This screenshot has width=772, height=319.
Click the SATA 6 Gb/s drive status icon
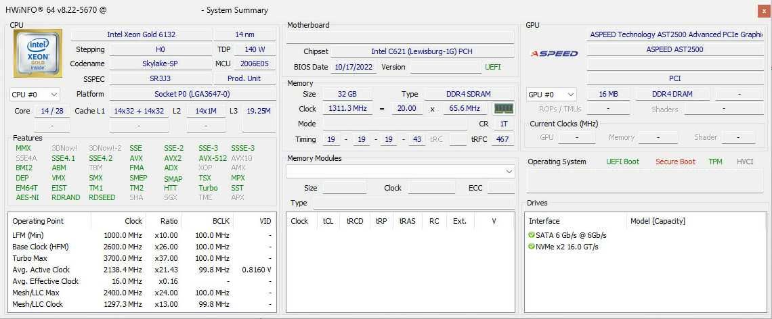coord(531,235)
